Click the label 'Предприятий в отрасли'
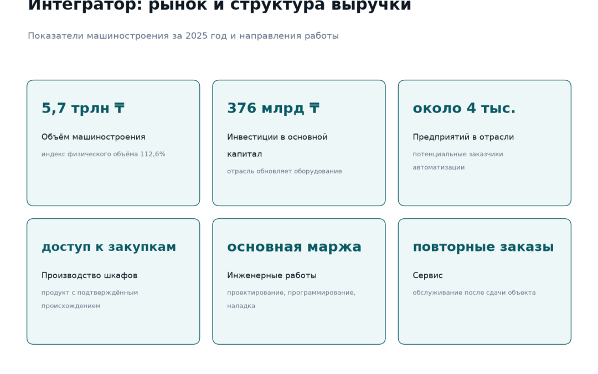 (463, 137)
